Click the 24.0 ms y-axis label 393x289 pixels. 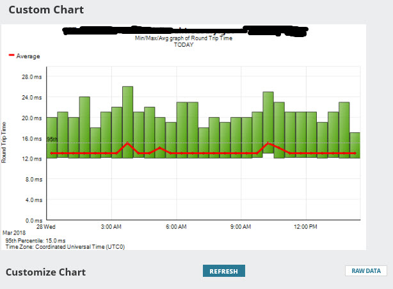point(32,97)
